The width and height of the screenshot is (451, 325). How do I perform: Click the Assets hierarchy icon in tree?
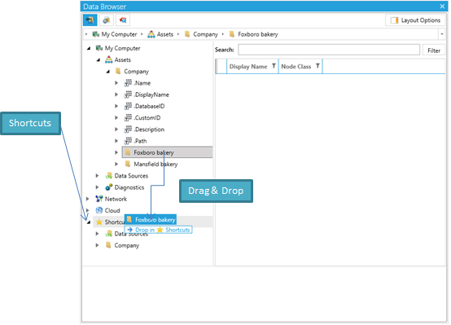point(109,59)
